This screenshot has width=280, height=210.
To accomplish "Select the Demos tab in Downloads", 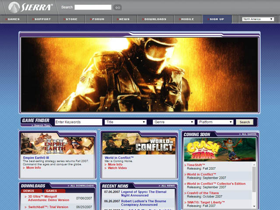I will [x=29, y=191].
